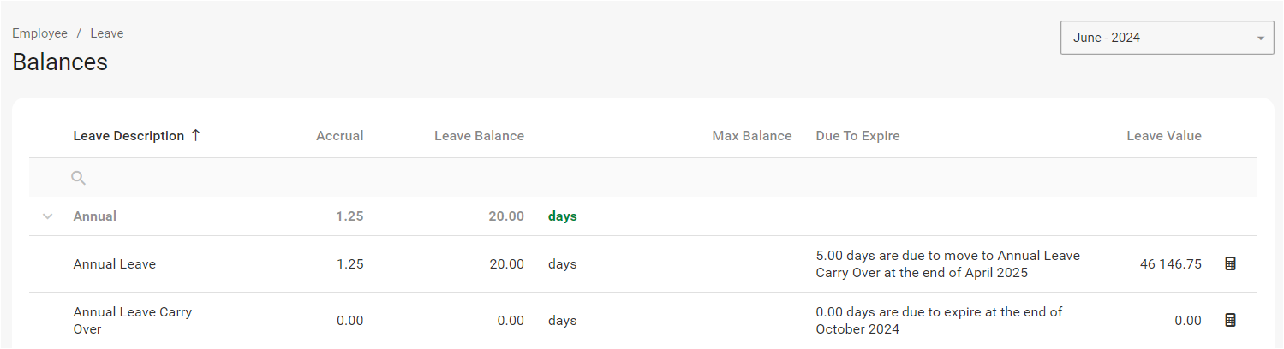Click calculator icon for Annual Leave Carry Over
This screenshot has height=349, width=1284.
click(1230, 321)
